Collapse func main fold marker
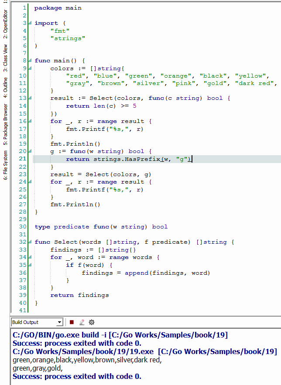Screen dimensions: 281x385 click(30, 61)
